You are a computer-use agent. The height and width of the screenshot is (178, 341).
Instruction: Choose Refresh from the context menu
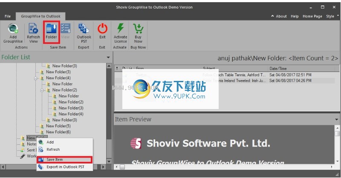click(65, 149)
